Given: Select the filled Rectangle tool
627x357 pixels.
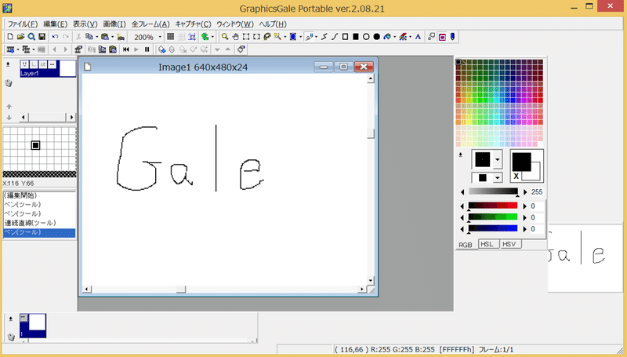Looking at the screenshot, I should click(356, 37).
